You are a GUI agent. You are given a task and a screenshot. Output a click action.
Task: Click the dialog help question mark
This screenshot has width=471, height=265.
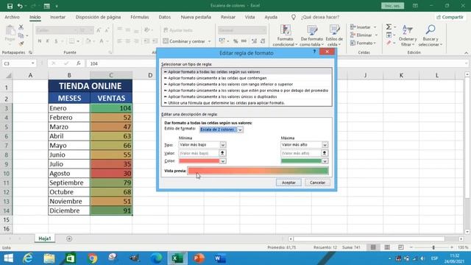pos(314,52)
